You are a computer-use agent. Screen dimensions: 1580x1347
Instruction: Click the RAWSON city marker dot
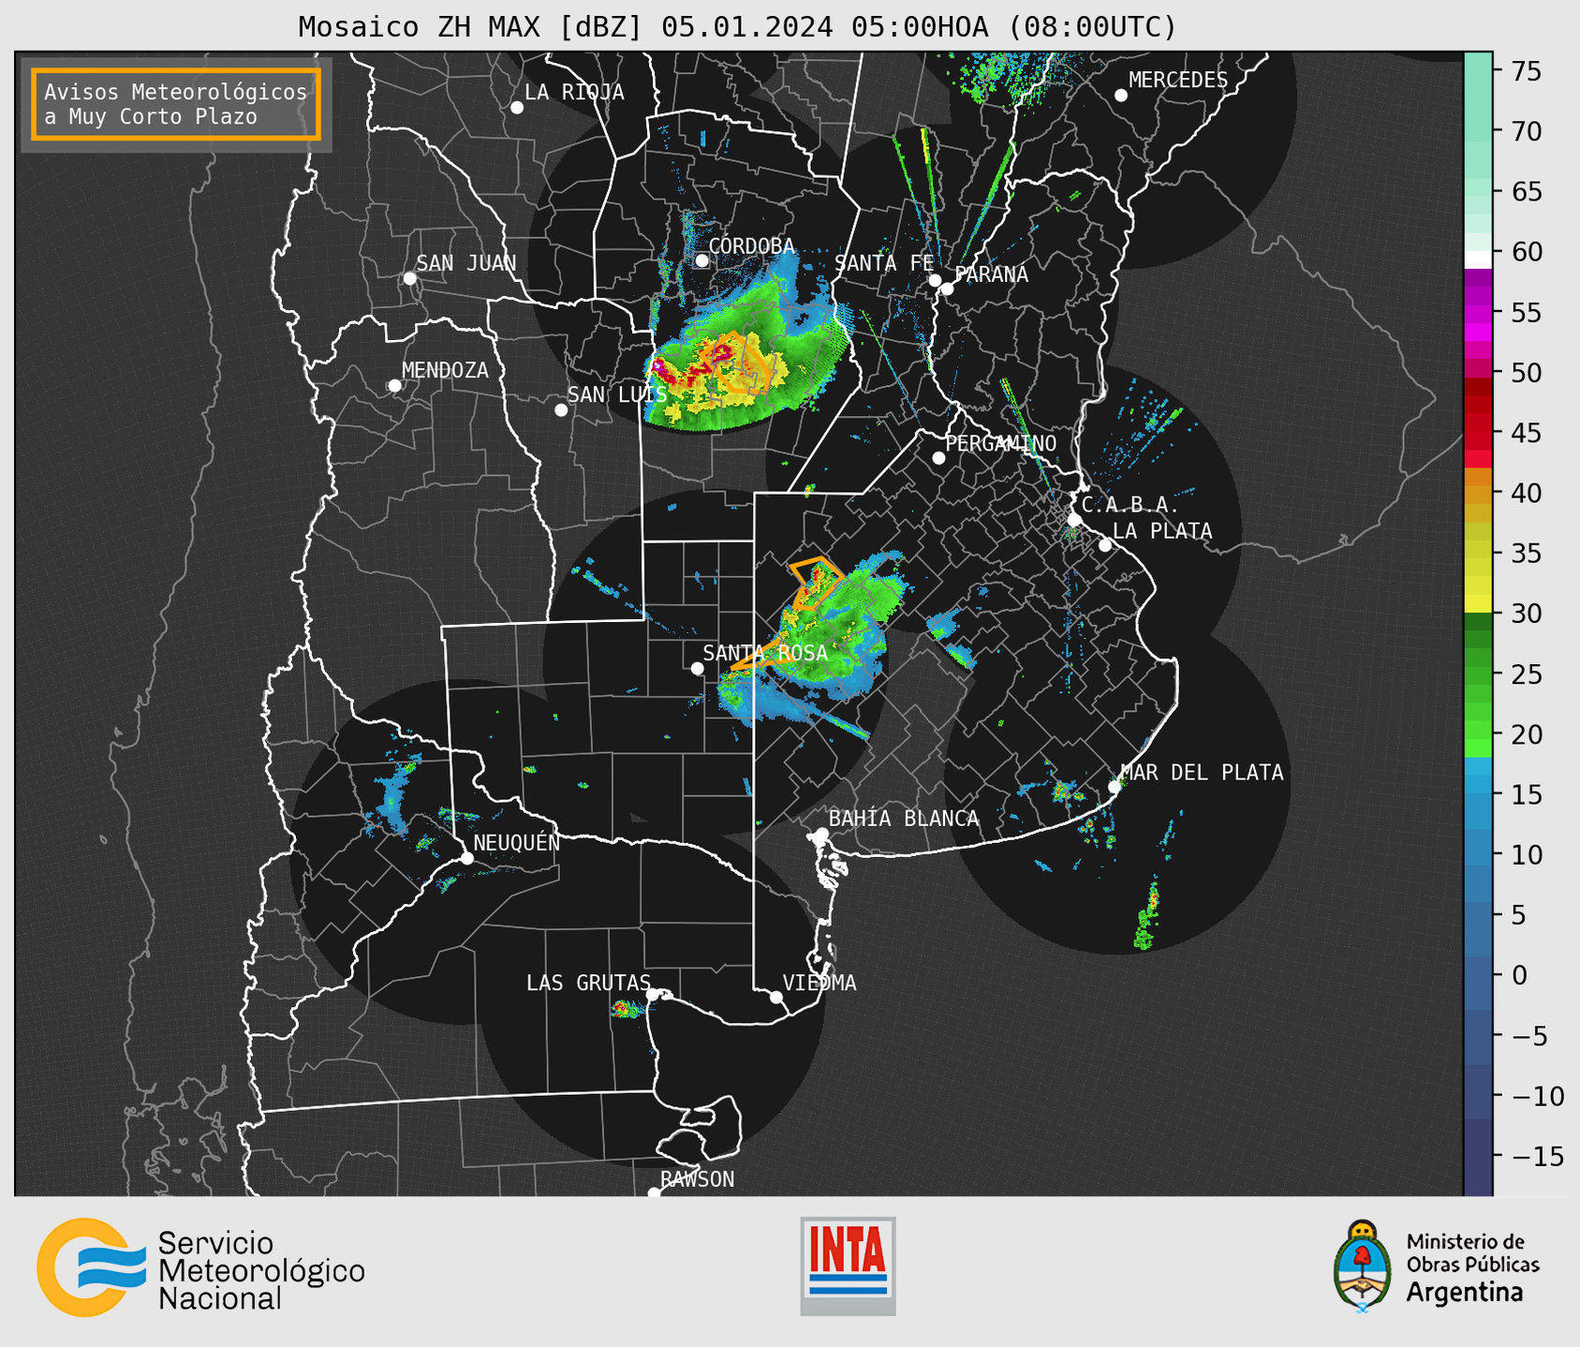click(x=654, y=1193)
